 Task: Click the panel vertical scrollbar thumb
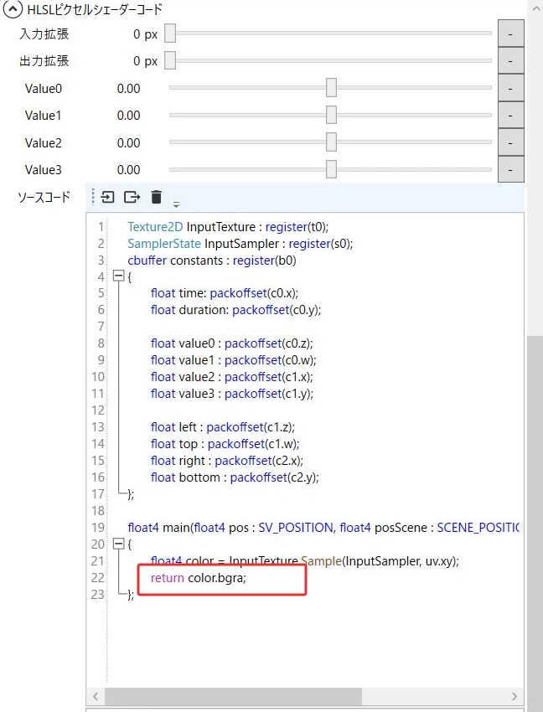[x=535, y=524]
